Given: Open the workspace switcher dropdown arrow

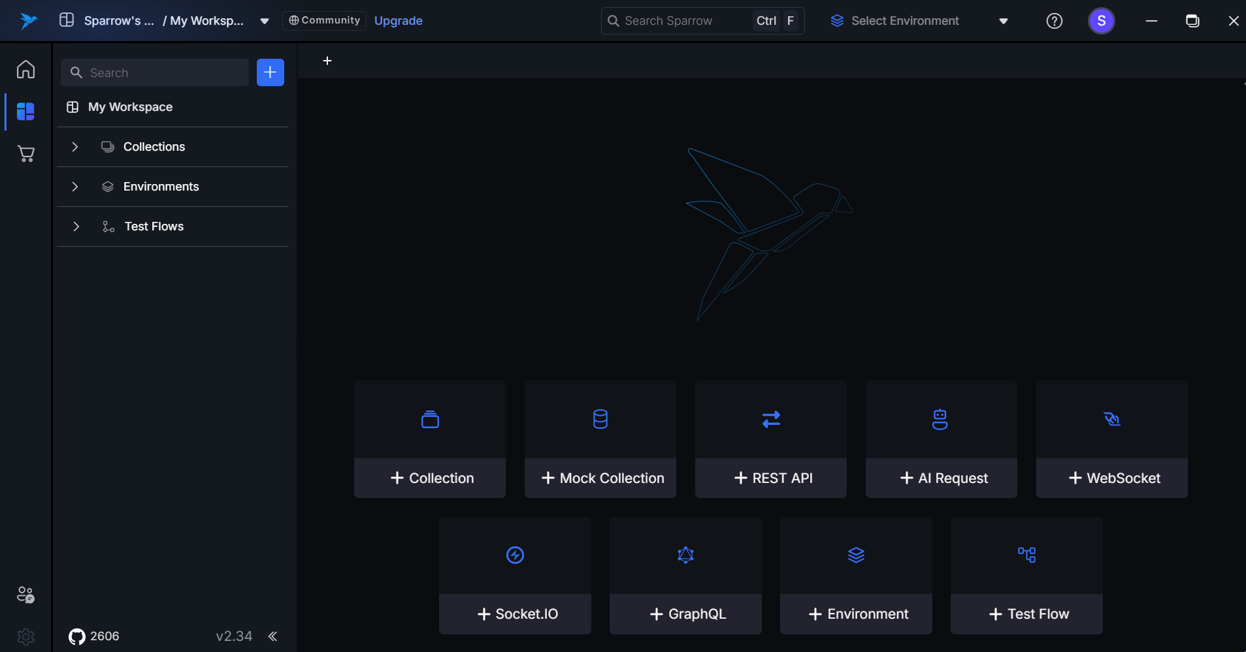Looking at the screenshot, I should coord(265,21).
